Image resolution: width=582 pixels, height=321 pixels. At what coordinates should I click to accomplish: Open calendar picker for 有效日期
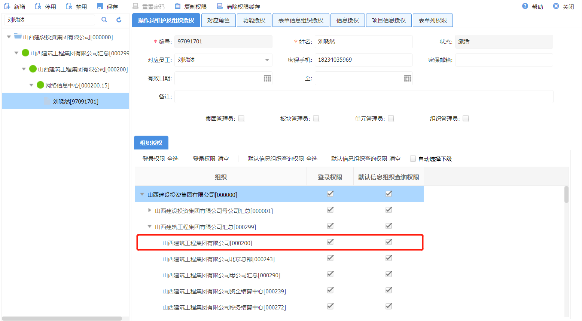click(x=267, y=78)
